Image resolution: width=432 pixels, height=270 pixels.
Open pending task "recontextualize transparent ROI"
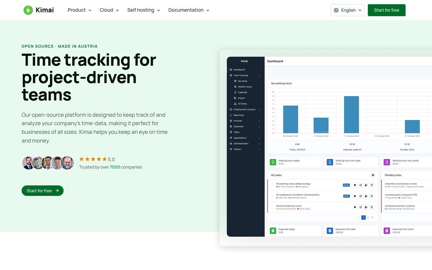tap(401, 195)
